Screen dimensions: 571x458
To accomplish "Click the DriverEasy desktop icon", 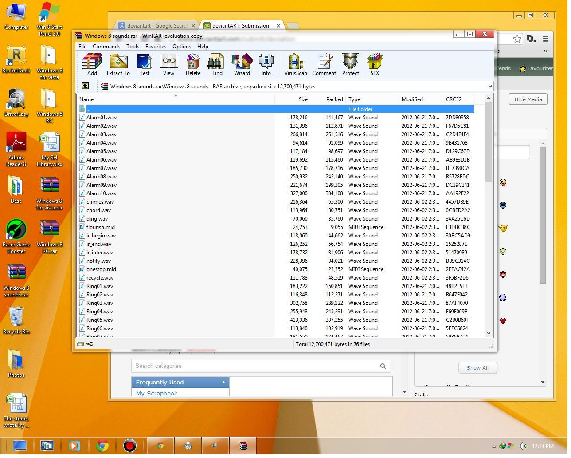I will (16, 103).
